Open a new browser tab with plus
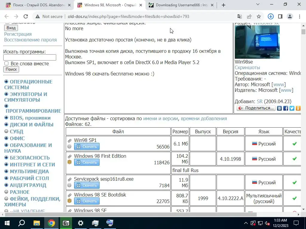Viewport: 306px width, 229px height. click(x=224, y=5)
